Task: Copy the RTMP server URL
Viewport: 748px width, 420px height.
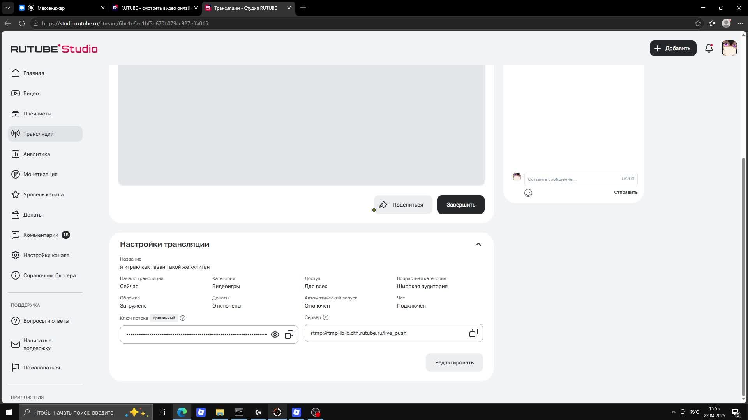Action: [473, 333]
